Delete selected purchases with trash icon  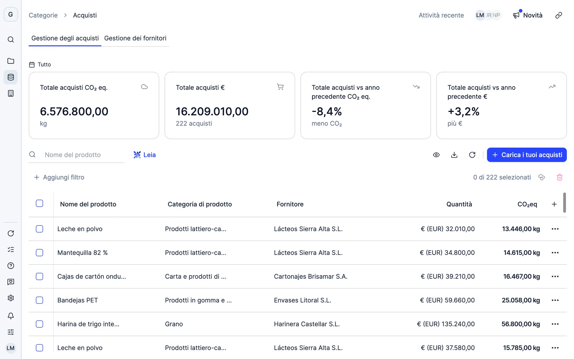coord(560,177)
